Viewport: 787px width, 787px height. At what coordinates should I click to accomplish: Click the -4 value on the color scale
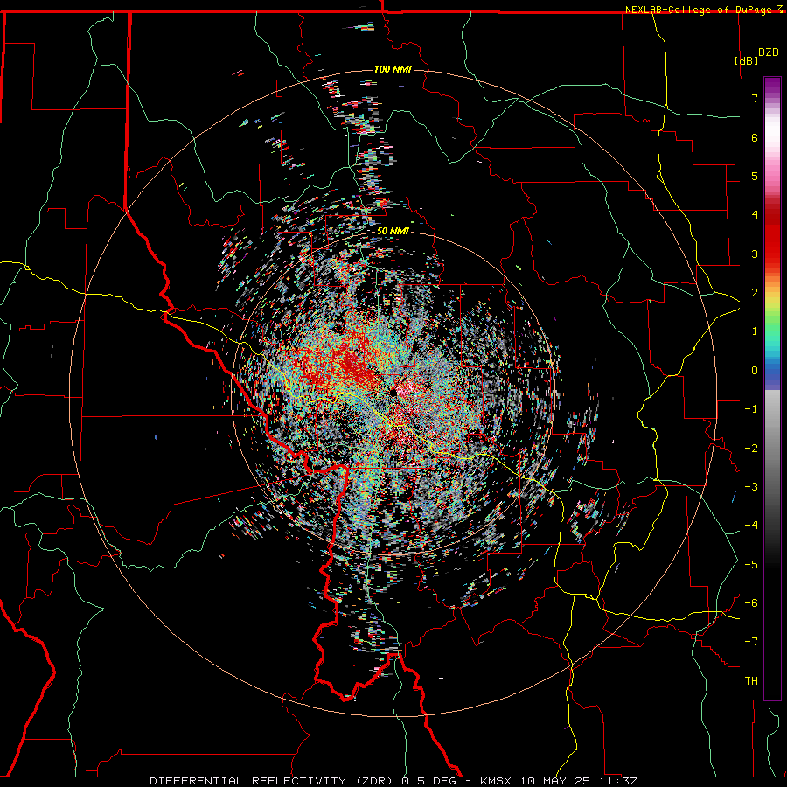(751, 526)
